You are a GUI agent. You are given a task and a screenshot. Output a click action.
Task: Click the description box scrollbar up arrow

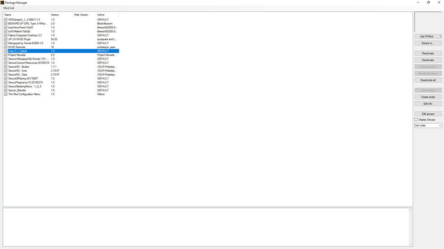pos(410,210)
